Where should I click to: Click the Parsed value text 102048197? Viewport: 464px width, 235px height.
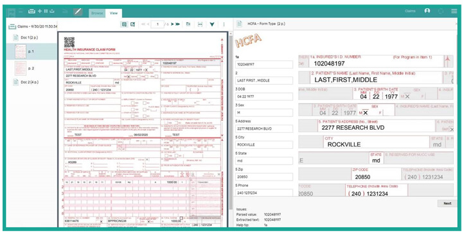(x=272, y=214)
